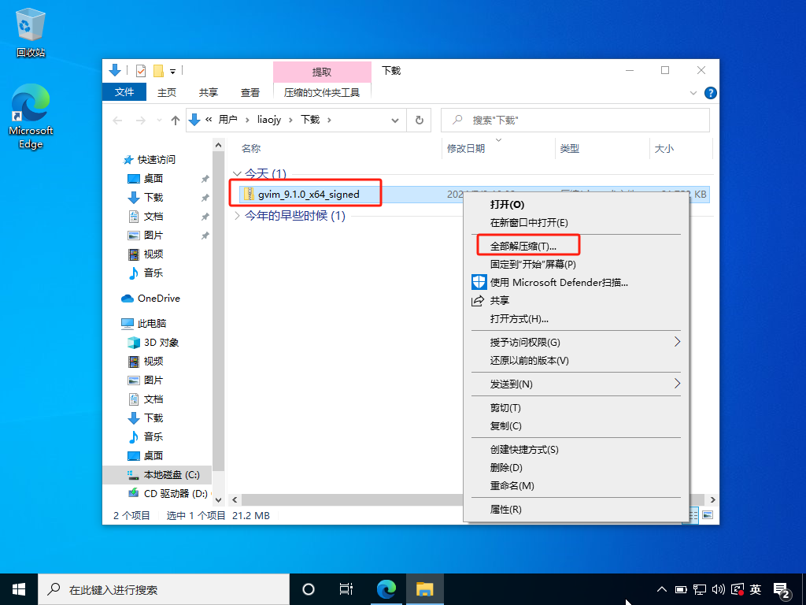This screenshot has width=806, height=605.
Task: Refresh the Downloads folder view
Action: click(419, 121)
